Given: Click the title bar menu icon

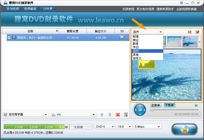Looking at the screenshot, I should tap(181, 3).
